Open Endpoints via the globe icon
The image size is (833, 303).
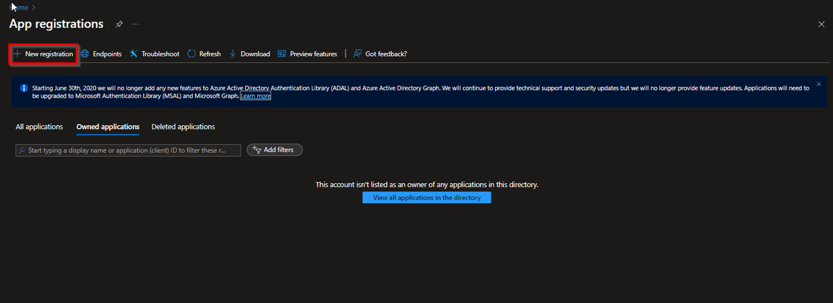pos(85,54)
